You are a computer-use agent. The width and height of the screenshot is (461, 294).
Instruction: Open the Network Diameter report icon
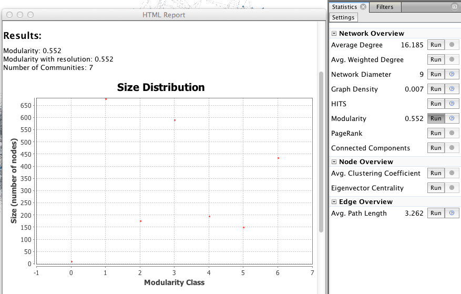452,74
